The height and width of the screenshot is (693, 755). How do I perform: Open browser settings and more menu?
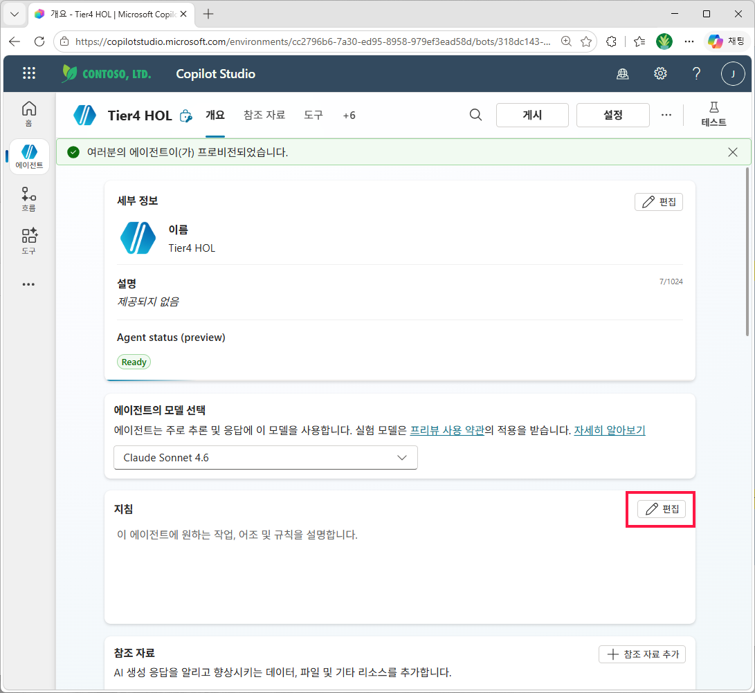[x=689, y=41]
